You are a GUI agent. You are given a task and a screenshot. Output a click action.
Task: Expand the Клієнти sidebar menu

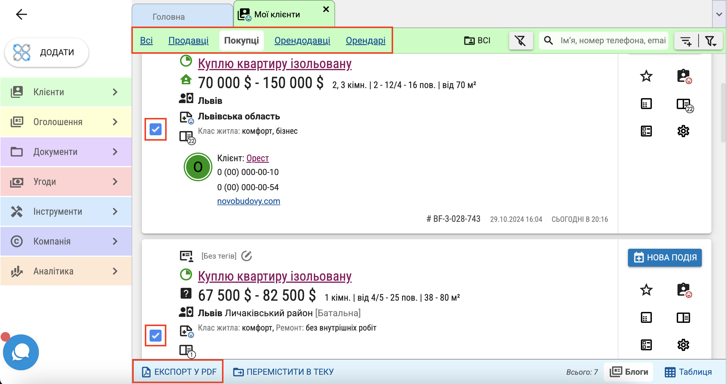pyautogui.click(x=66, y=92)
